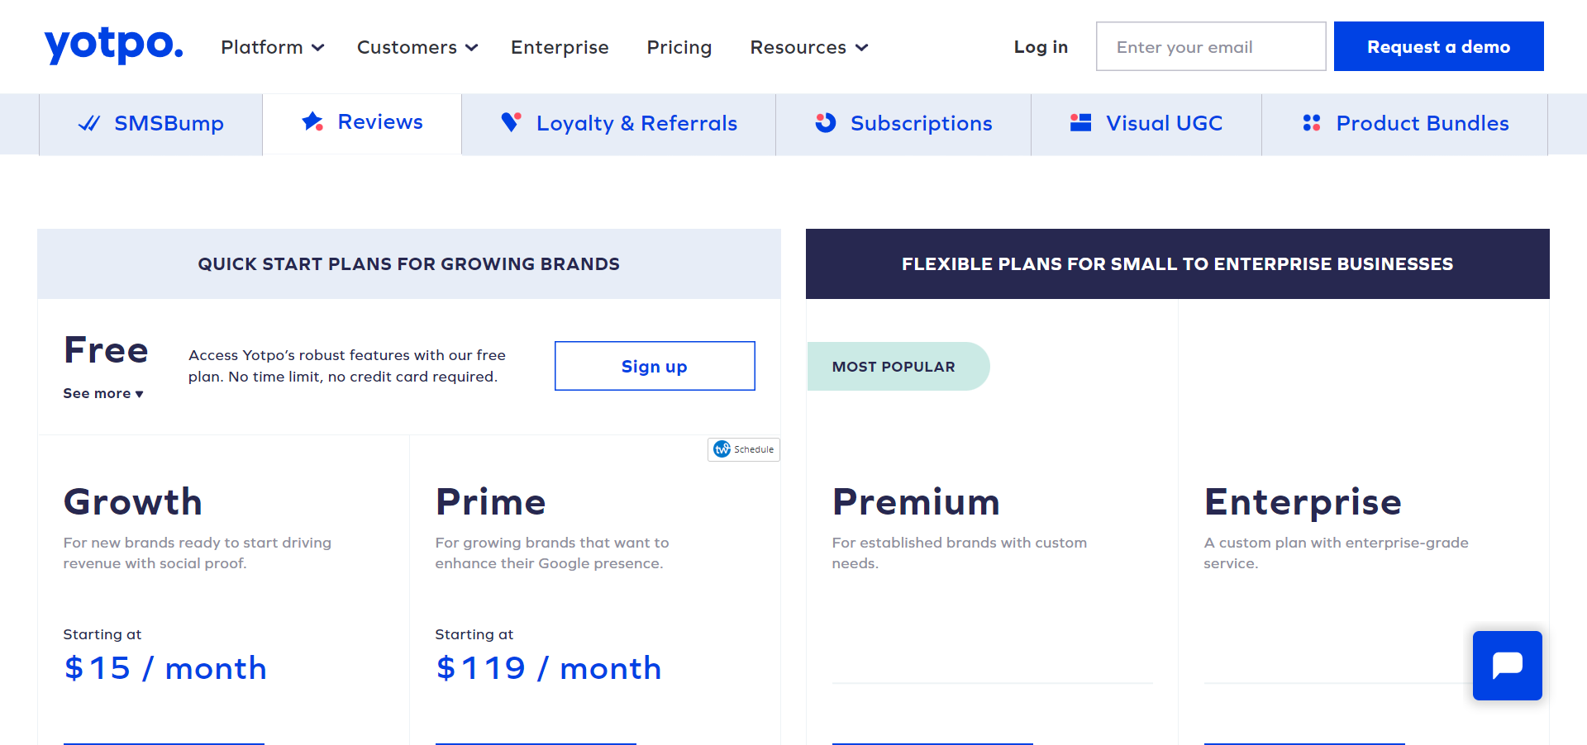Switch to the Pricing page
This screenshot has width=1587, height=745.
679,47
